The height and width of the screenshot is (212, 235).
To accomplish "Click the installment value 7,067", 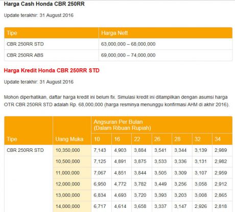I will (x=100, y=173).
